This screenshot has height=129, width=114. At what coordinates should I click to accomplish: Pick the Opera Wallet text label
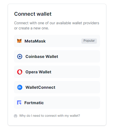(38, 72)
